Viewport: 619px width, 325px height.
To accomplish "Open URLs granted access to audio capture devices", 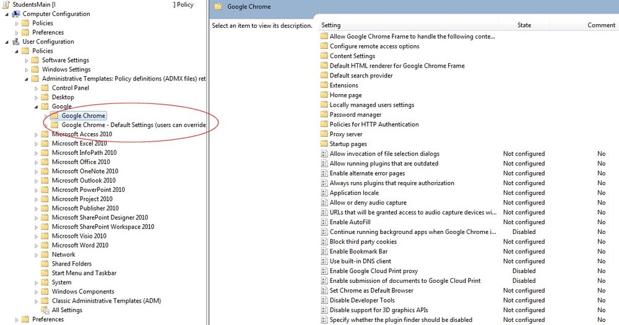I will [413, 212].
